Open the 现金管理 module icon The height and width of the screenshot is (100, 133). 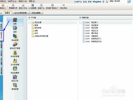point(15,37)
